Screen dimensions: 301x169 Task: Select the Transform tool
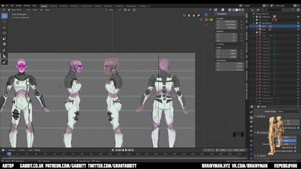[x=4, y=44]
